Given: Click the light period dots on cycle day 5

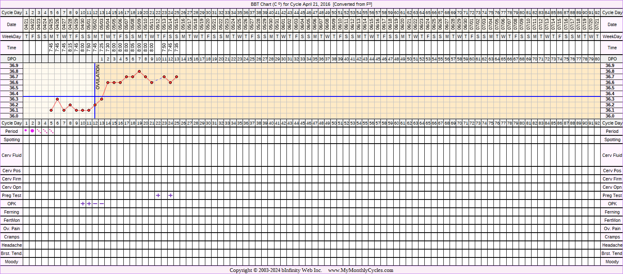Looking at the screenshot, I should (51, 131).
